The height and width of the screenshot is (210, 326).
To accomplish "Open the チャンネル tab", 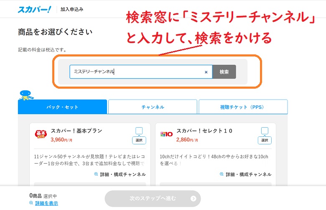I will click(x=153, y=107).
